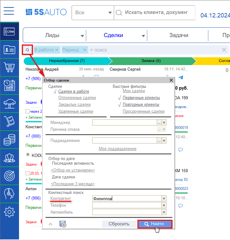Click the Контрагент input field
The height and width of the screenshot is (240, 230).
point(127,199)
